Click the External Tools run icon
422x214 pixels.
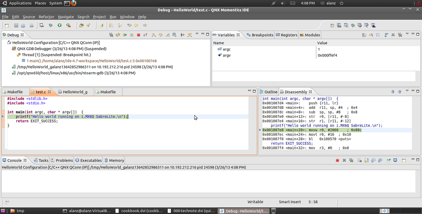coord(68,25)
